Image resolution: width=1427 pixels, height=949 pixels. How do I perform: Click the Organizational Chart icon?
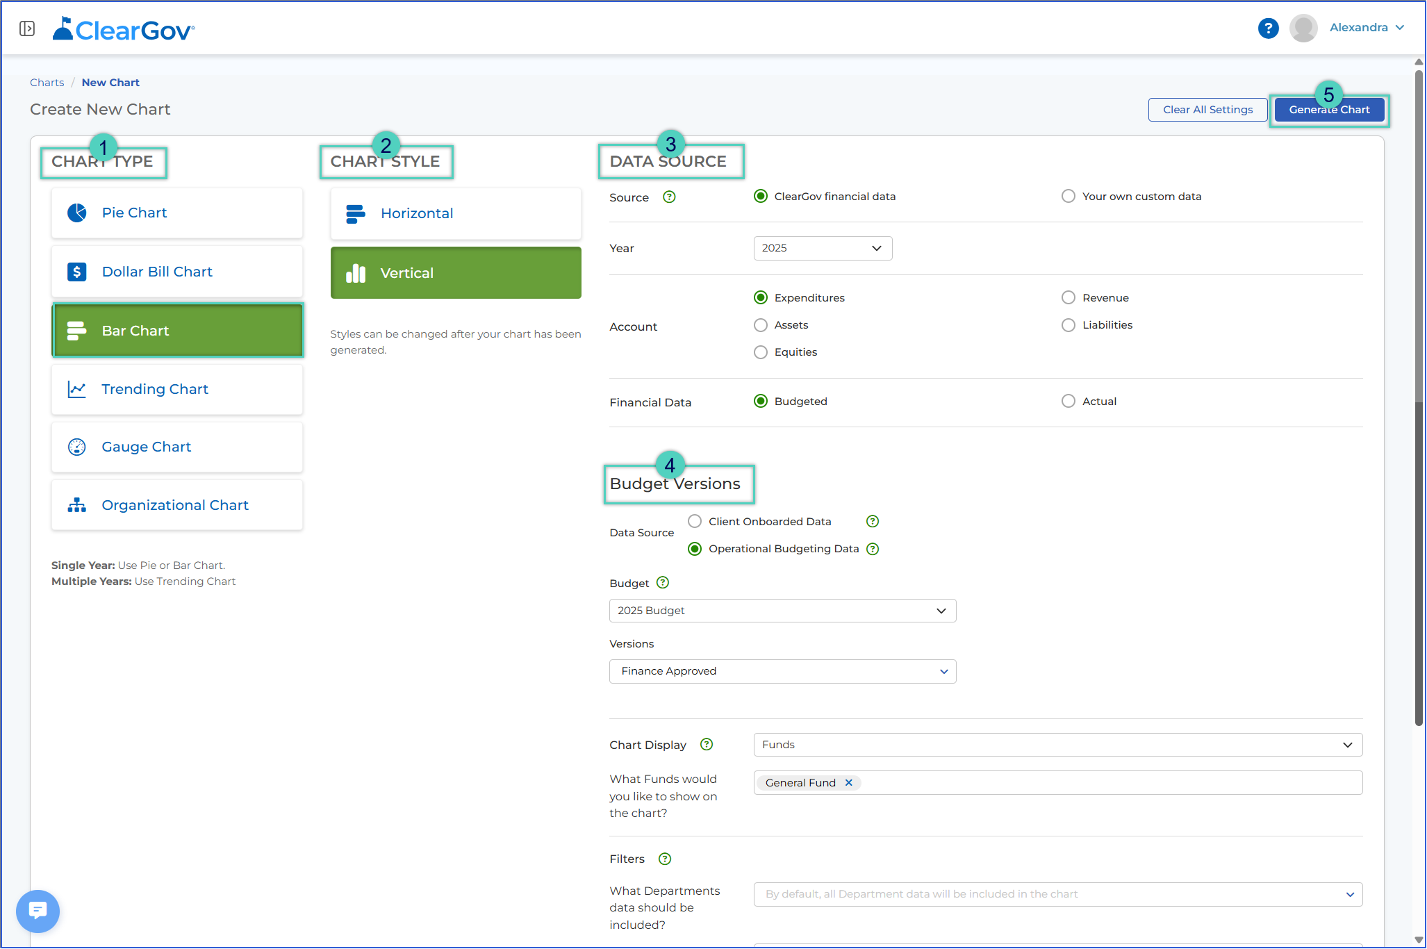click(x=77, y=505)
